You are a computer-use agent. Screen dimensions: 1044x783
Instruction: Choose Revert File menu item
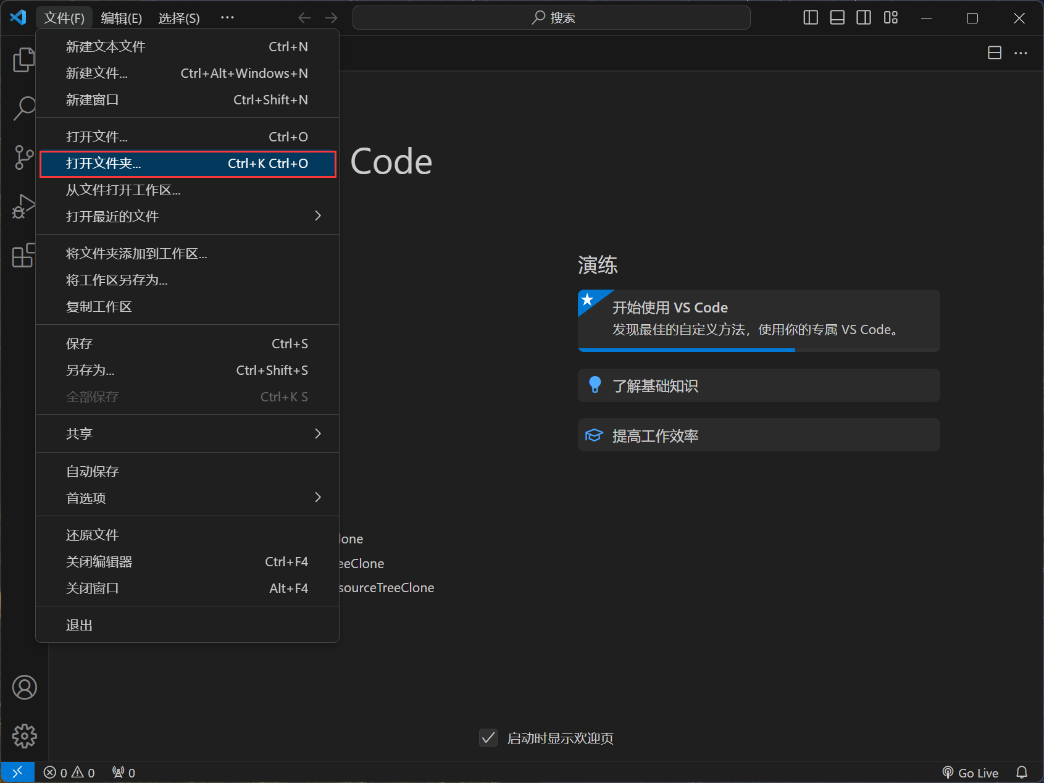pos(188,535)
